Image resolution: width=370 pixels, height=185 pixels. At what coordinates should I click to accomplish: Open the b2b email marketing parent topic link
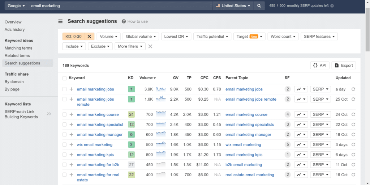244,165
